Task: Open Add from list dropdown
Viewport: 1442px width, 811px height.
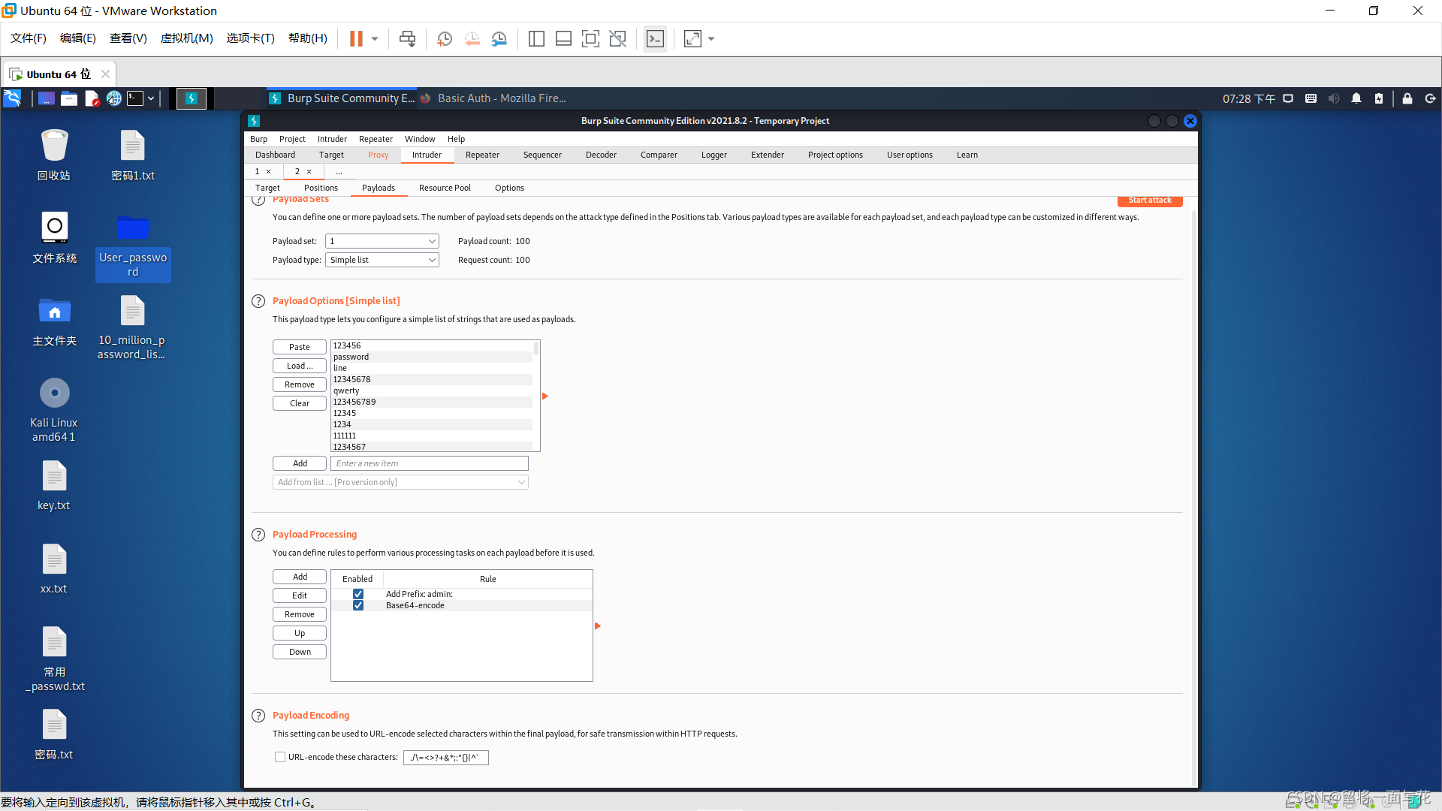Action: tap(400, 482)
